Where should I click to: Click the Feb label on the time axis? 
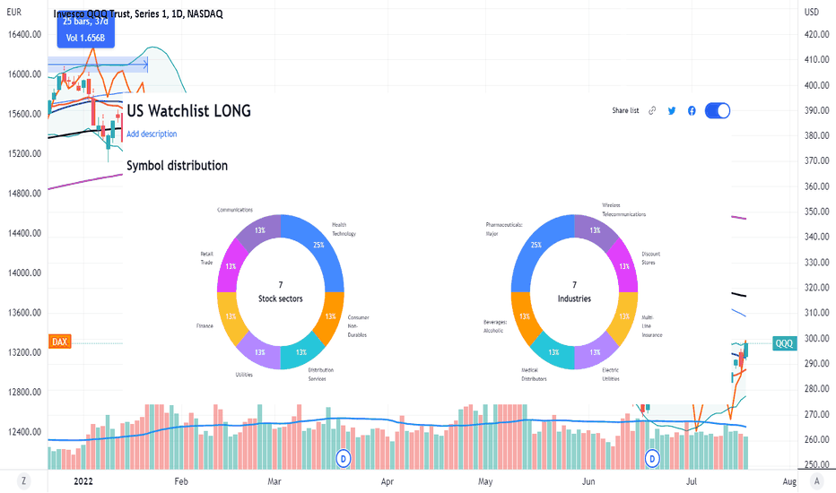tap(181, 481)
